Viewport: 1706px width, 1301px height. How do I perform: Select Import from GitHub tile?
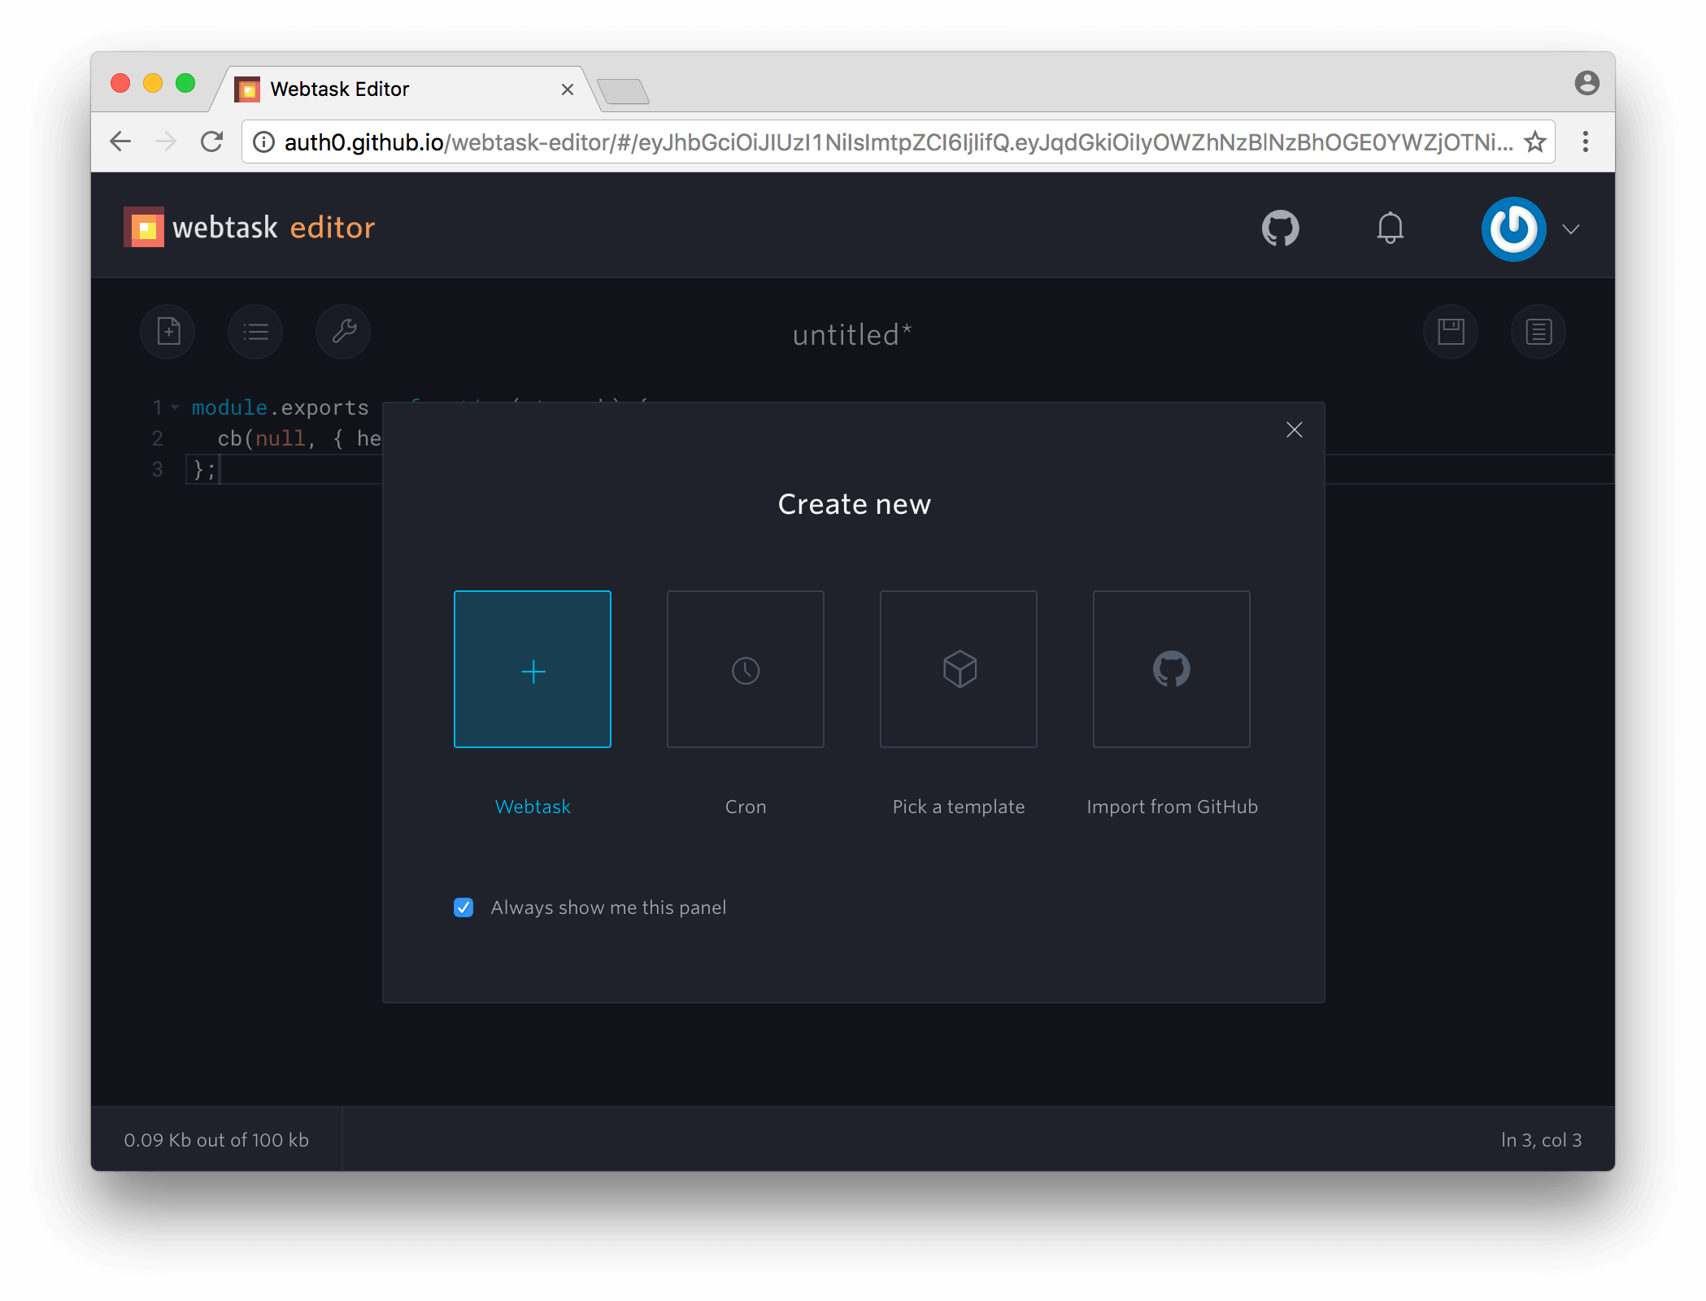[x=1172, y=669]
